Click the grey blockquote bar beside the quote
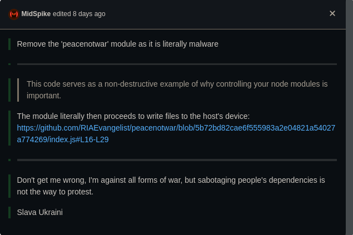The image size is (353, 235). coord(18,90)
